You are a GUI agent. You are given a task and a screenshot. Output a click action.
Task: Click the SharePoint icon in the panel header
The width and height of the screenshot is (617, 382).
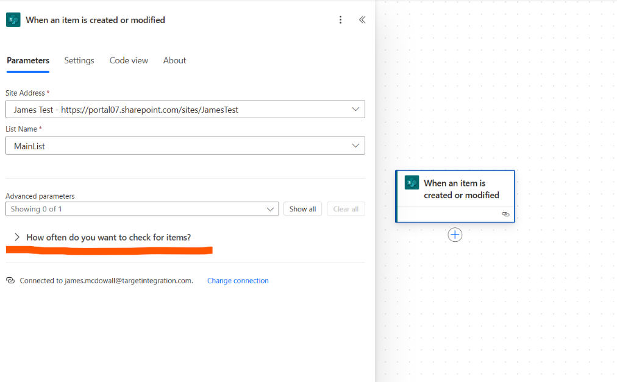pyautogui.click(x=13, y=20)
